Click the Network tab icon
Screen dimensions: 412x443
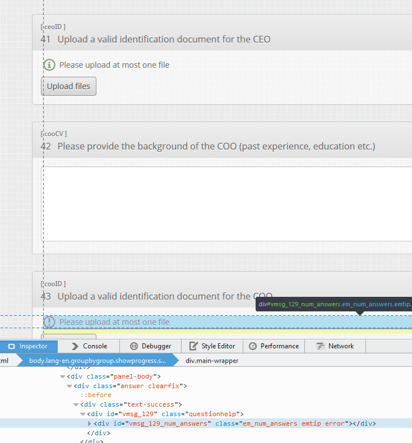[x=321, y=346]
